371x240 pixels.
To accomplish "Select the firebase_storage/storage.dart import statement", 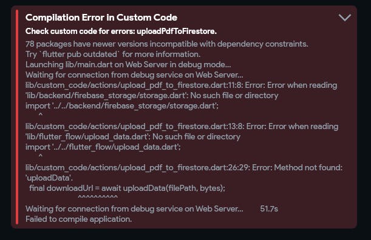I will [122, 106].
